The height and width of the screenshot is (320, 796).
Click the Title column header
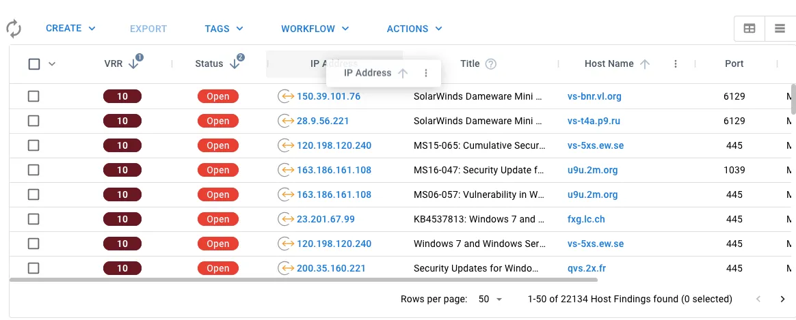[470, 64]
